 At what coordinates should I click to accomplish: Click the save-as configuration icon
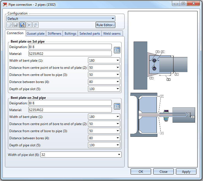[x=22, y=25]
